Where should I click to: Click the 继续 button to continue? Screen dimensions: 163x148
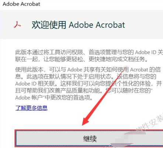tap(89, 138)
